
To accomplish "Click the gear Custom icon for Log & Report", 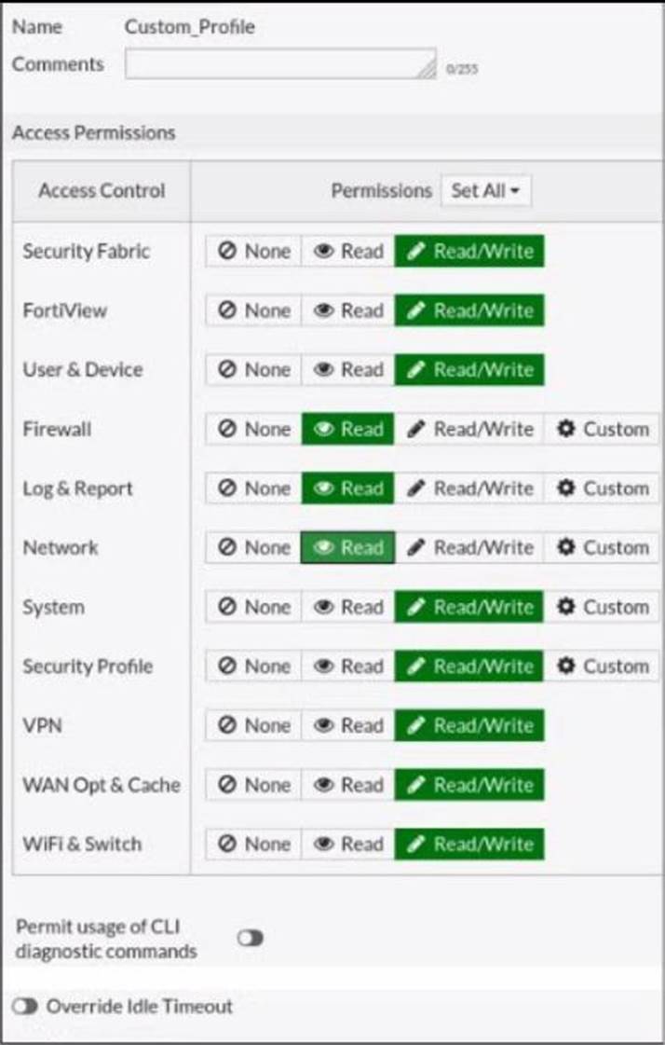I will point(566,488).
